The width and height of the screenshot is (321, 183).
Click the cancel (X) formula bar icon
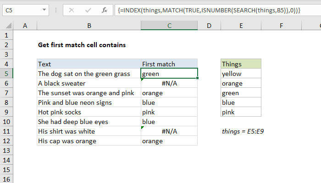pos(72,10)
